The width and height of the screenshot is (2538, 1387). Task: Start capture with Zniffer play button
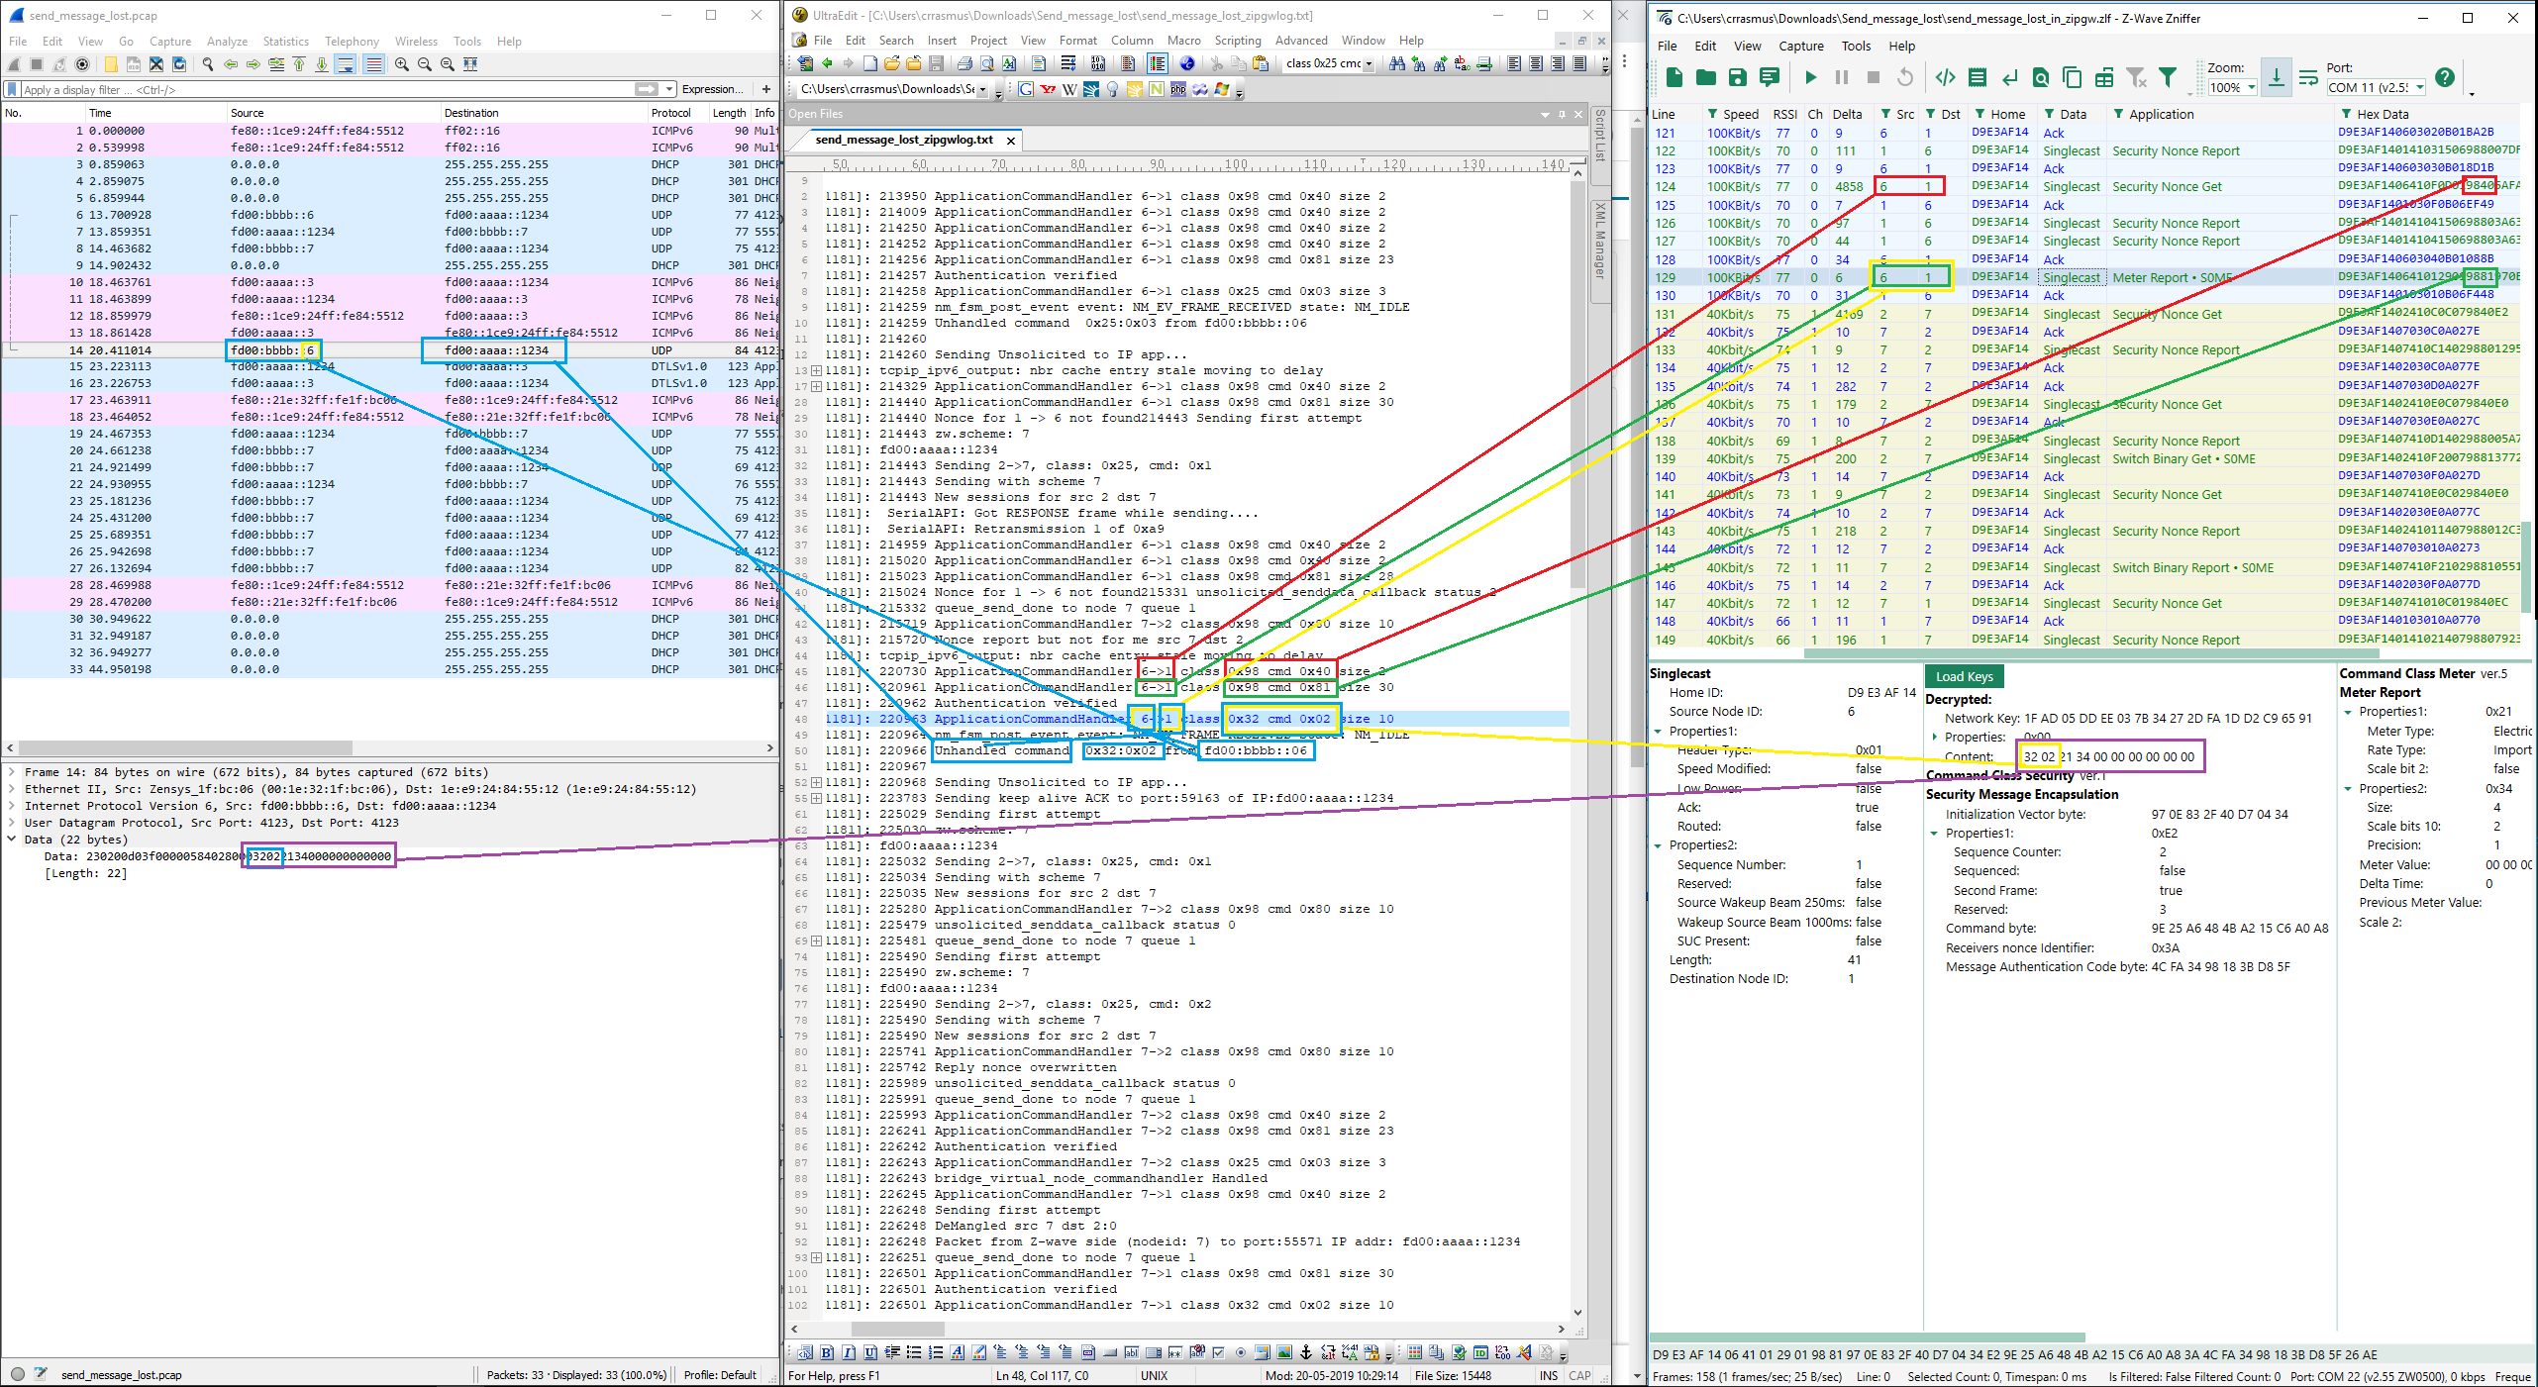[x=1810, y=77]
